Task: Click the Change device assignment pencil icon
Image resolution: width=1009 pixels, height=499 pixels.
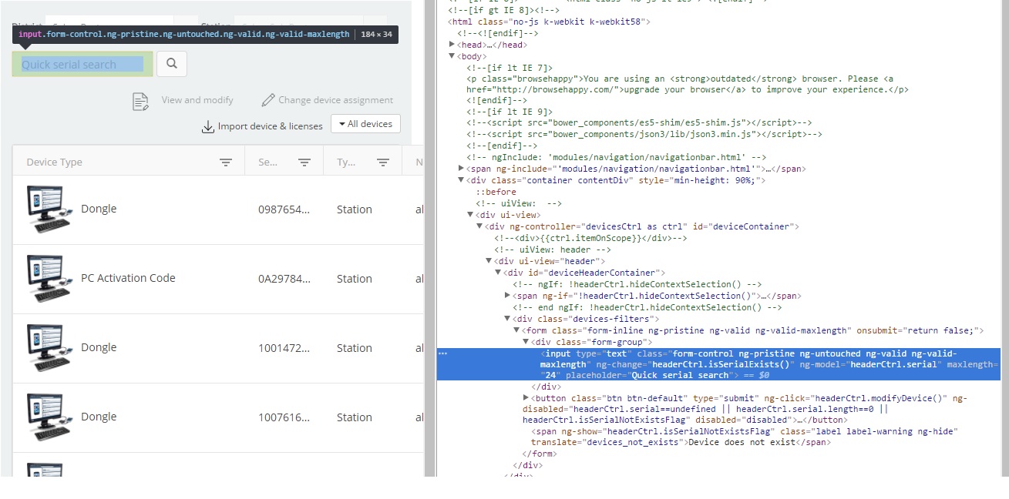Action: click(268, 100)
